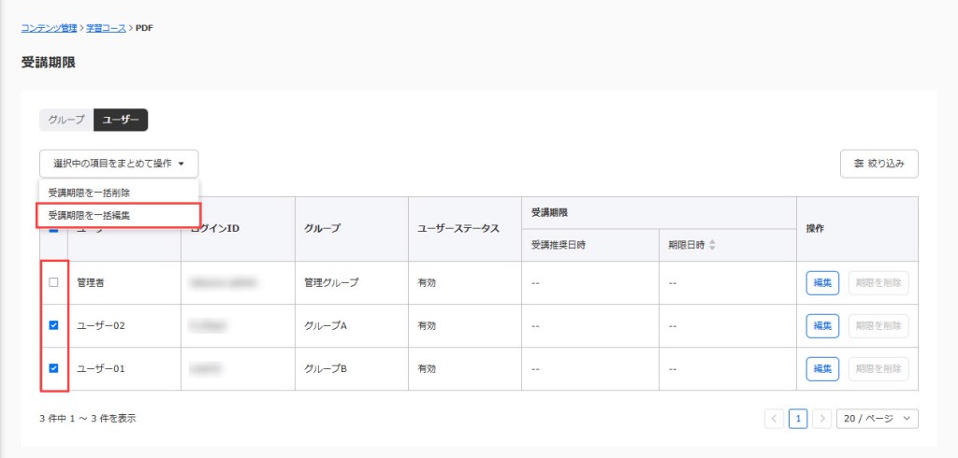Click 編集 button for 管理者

tap(822, 282)
